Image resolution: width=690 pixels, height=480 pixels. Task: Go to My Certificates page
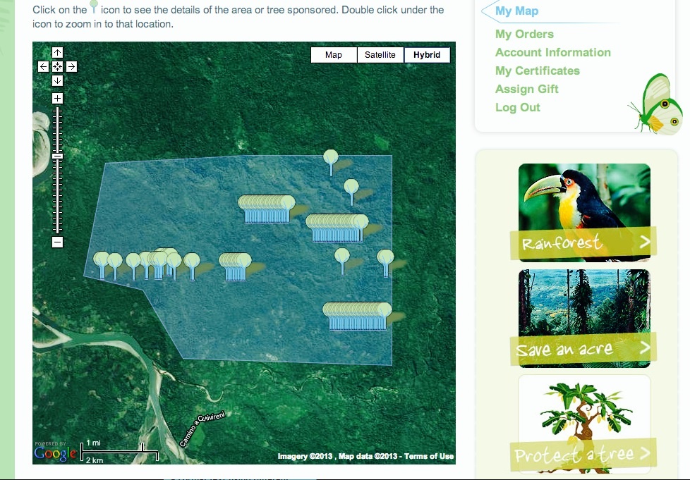[537, 70]
